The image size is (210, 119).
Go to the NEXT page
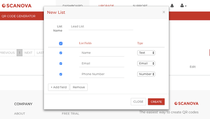pos(28,53)
